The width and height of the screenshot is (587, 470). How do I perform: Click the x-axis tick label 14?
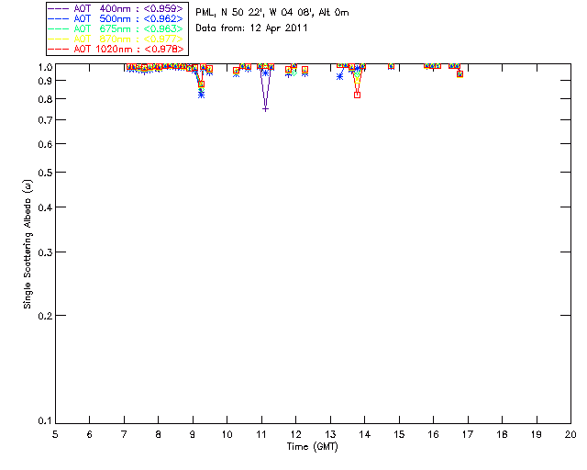365,434
